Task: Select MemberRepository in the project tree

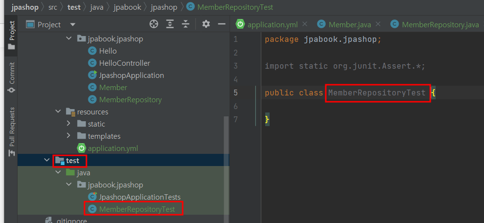Action: 130,100
